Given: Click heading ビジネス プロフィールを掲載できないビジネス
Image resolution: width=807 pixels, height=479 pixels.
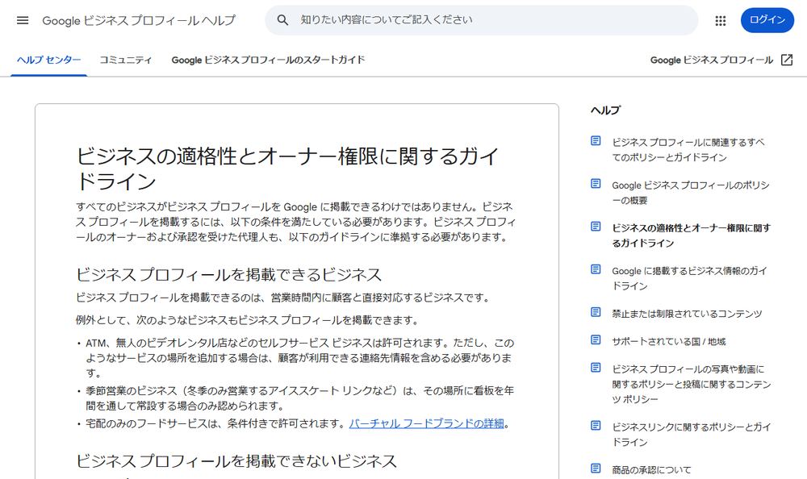Looking at the screenshot, I should (236, 461).
